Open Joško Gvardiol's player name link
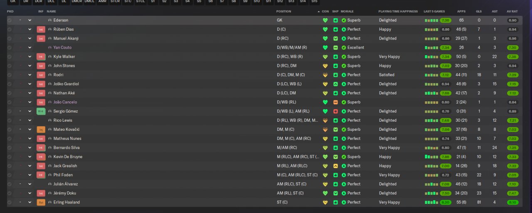 coord(66,84)
